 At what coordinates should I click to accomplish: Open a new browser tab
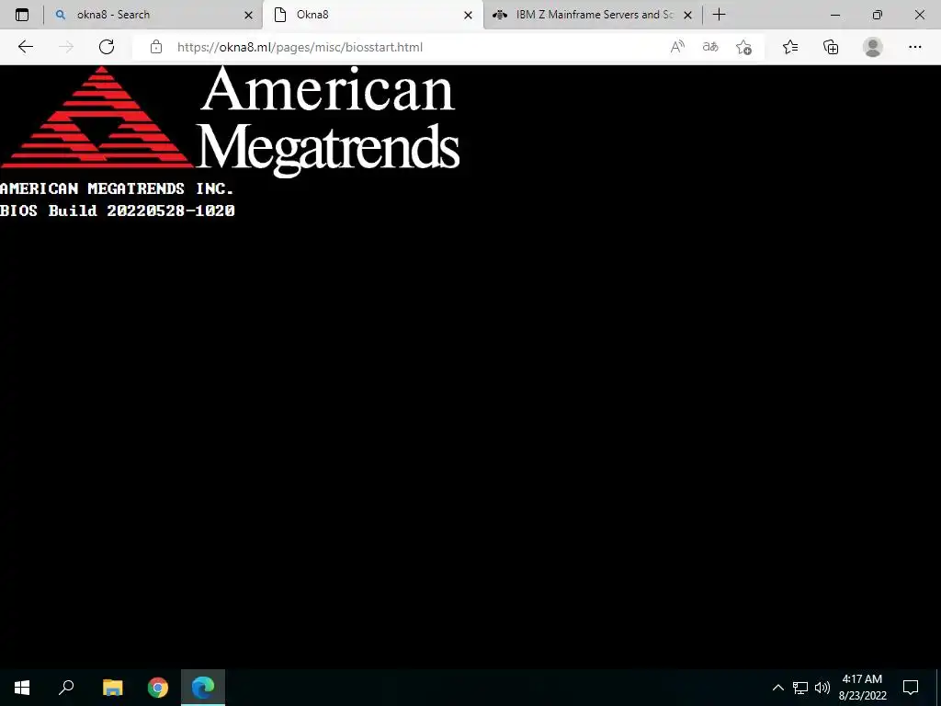[719, 15]
